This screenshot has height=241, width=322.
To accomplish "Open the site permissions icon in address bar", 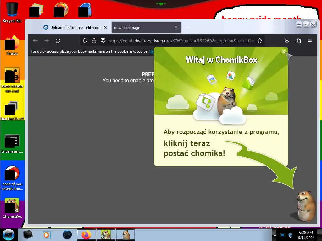I will coord(103,40).
